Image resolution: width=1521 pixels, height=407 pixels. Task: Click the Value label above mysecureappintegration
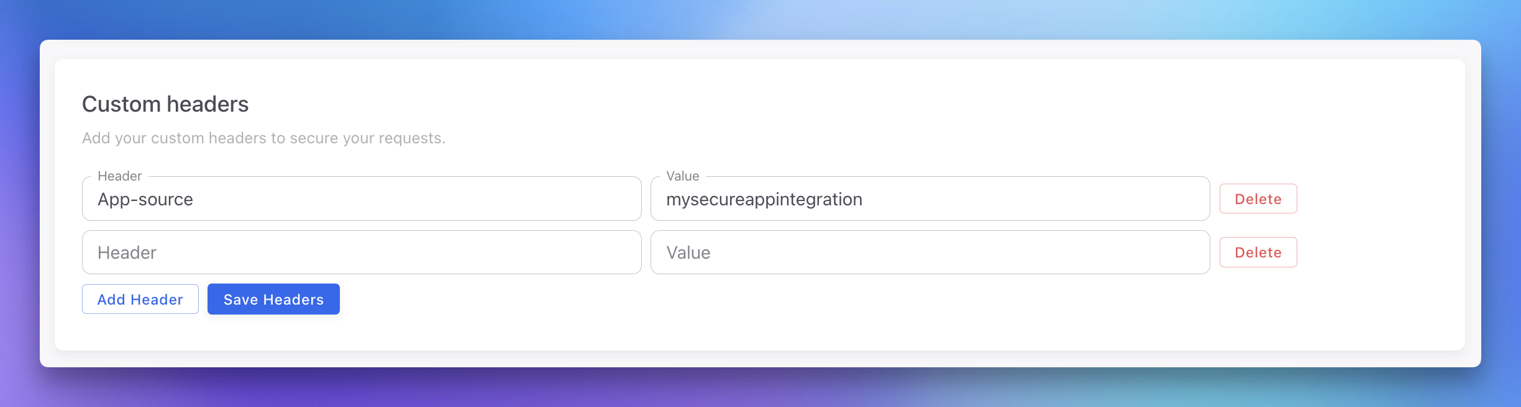[682, 176]
